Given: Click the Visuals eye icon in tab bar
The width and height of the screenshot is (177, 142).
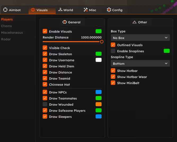Looking at the screenshot, I should click(33, 10).
